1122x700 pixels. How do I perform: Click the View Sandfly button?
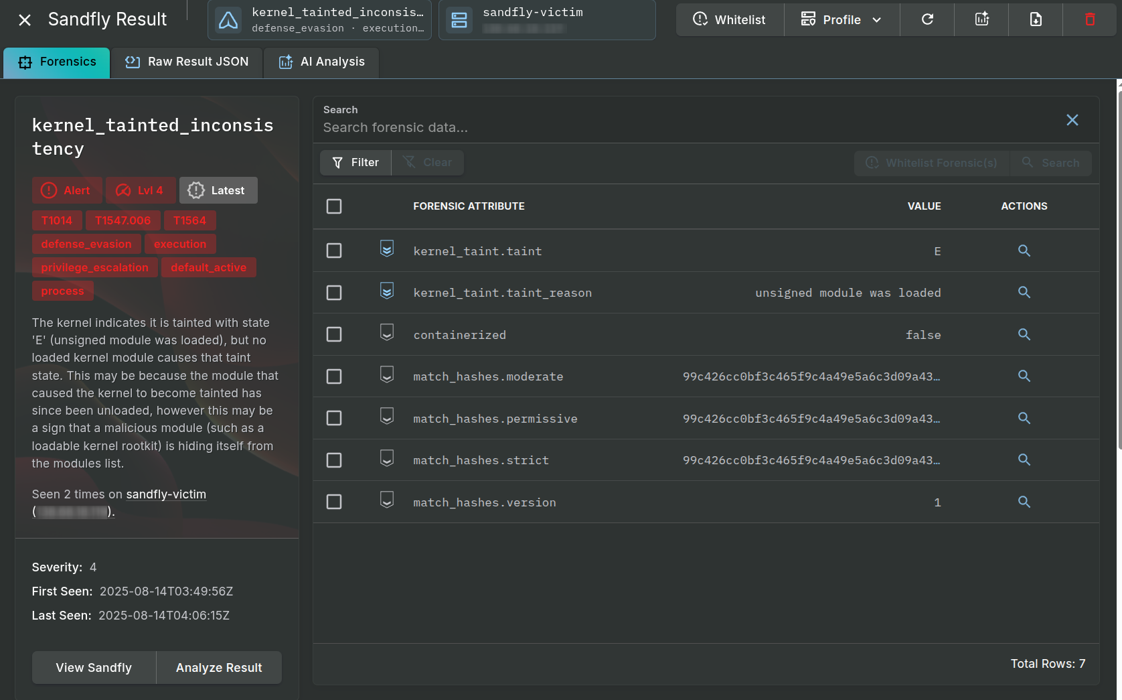(94, 668)
